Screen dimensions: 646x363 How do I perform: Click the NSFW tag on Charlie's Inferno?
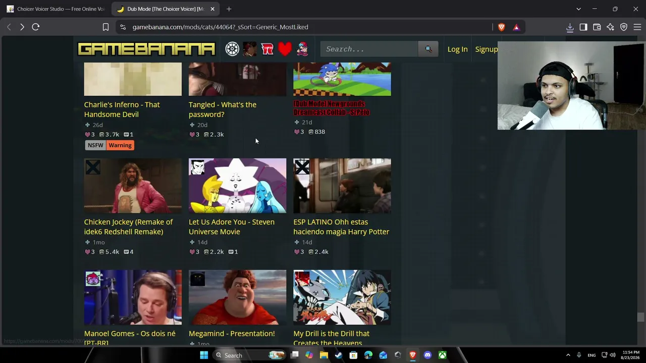pos(95,145)
